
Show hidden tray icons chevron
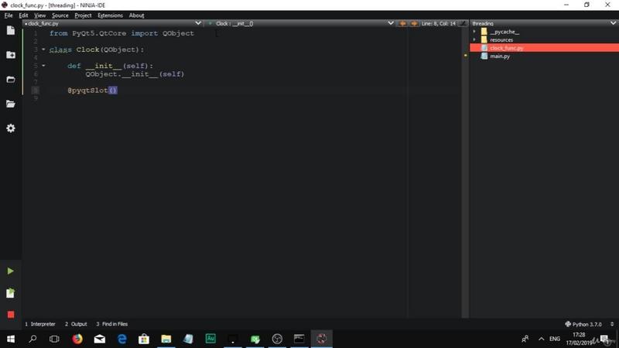tap(541, 339)
